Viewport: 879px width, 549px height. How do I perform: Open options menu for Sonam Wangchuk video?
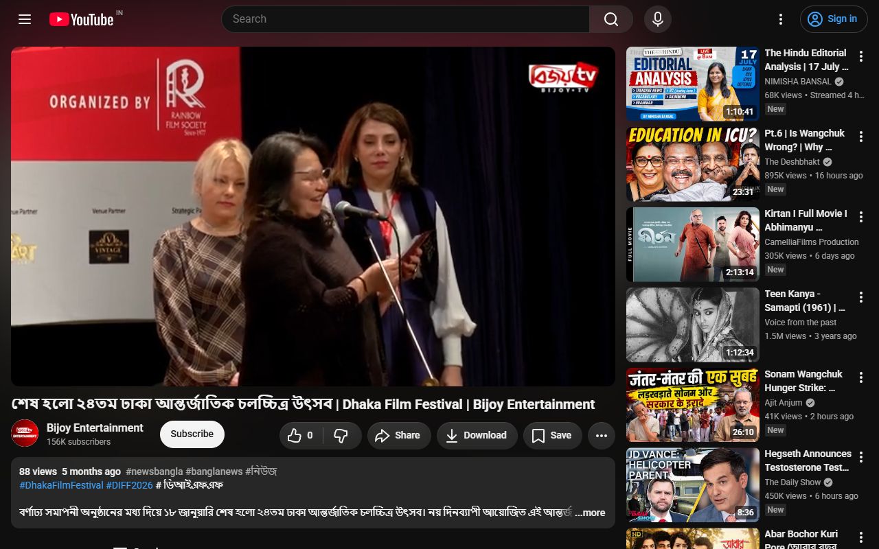pos(861,377)
